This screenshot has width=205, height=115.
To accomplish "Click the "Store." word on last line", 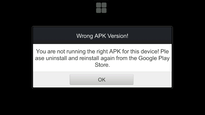I will (x=102, y=65).
